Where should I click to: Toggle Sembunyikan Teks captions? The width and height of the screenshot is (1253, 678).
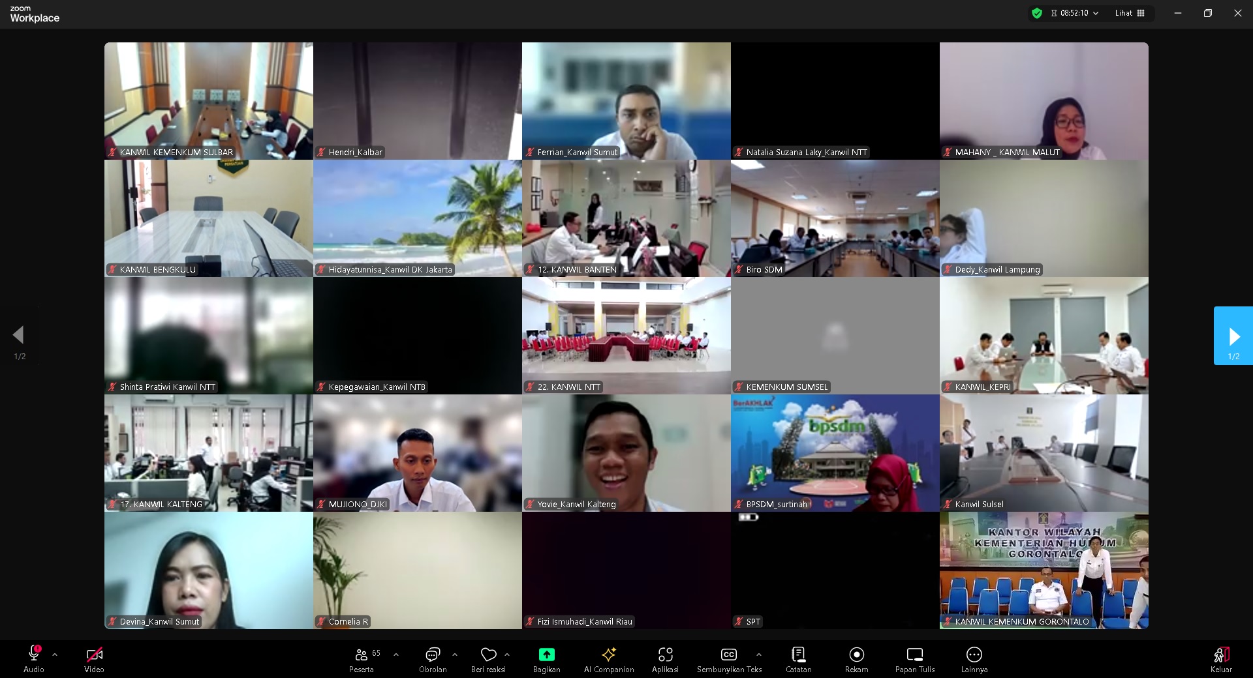tap(728, 659)
